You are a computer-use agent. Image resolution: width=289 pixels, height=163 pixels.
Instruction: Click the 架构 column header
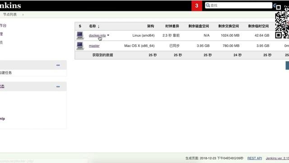150,26
